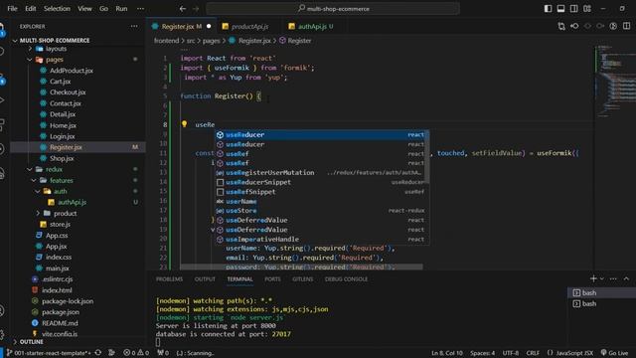
Task: Switch to DEBUG CONSOLE panel tab
Action: [x=346, y=279]
